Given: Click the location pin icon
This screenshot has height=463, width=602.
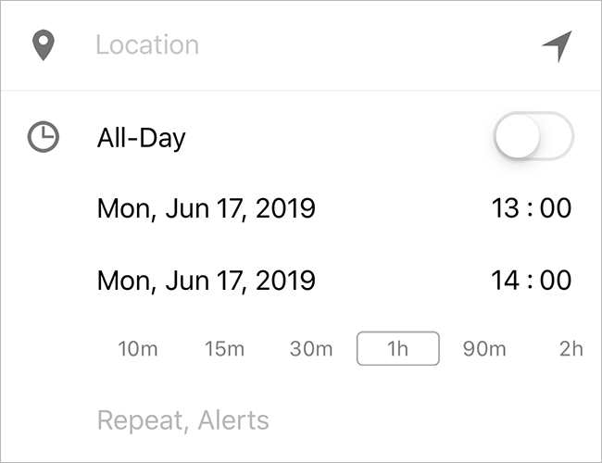Looking at the screenshot, I should [x=44, y=45].
